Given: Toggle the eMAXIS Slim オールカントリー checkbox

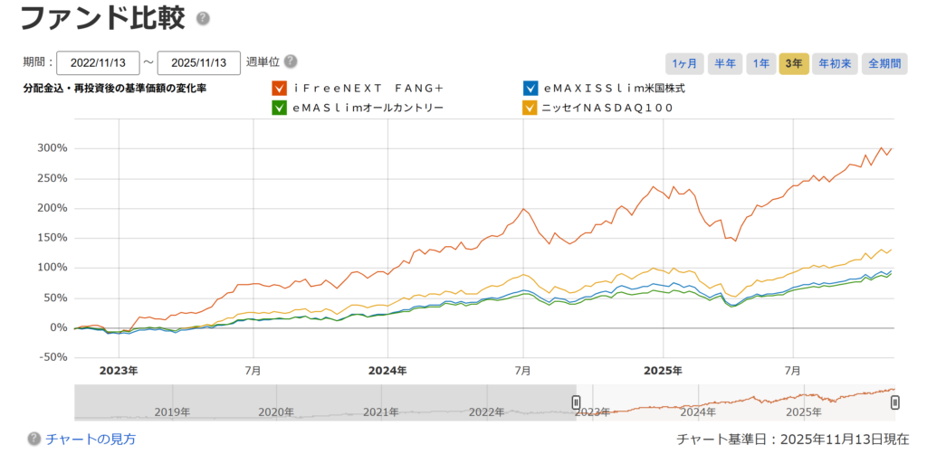Looking at the screenshot, I should pos(280,108).
